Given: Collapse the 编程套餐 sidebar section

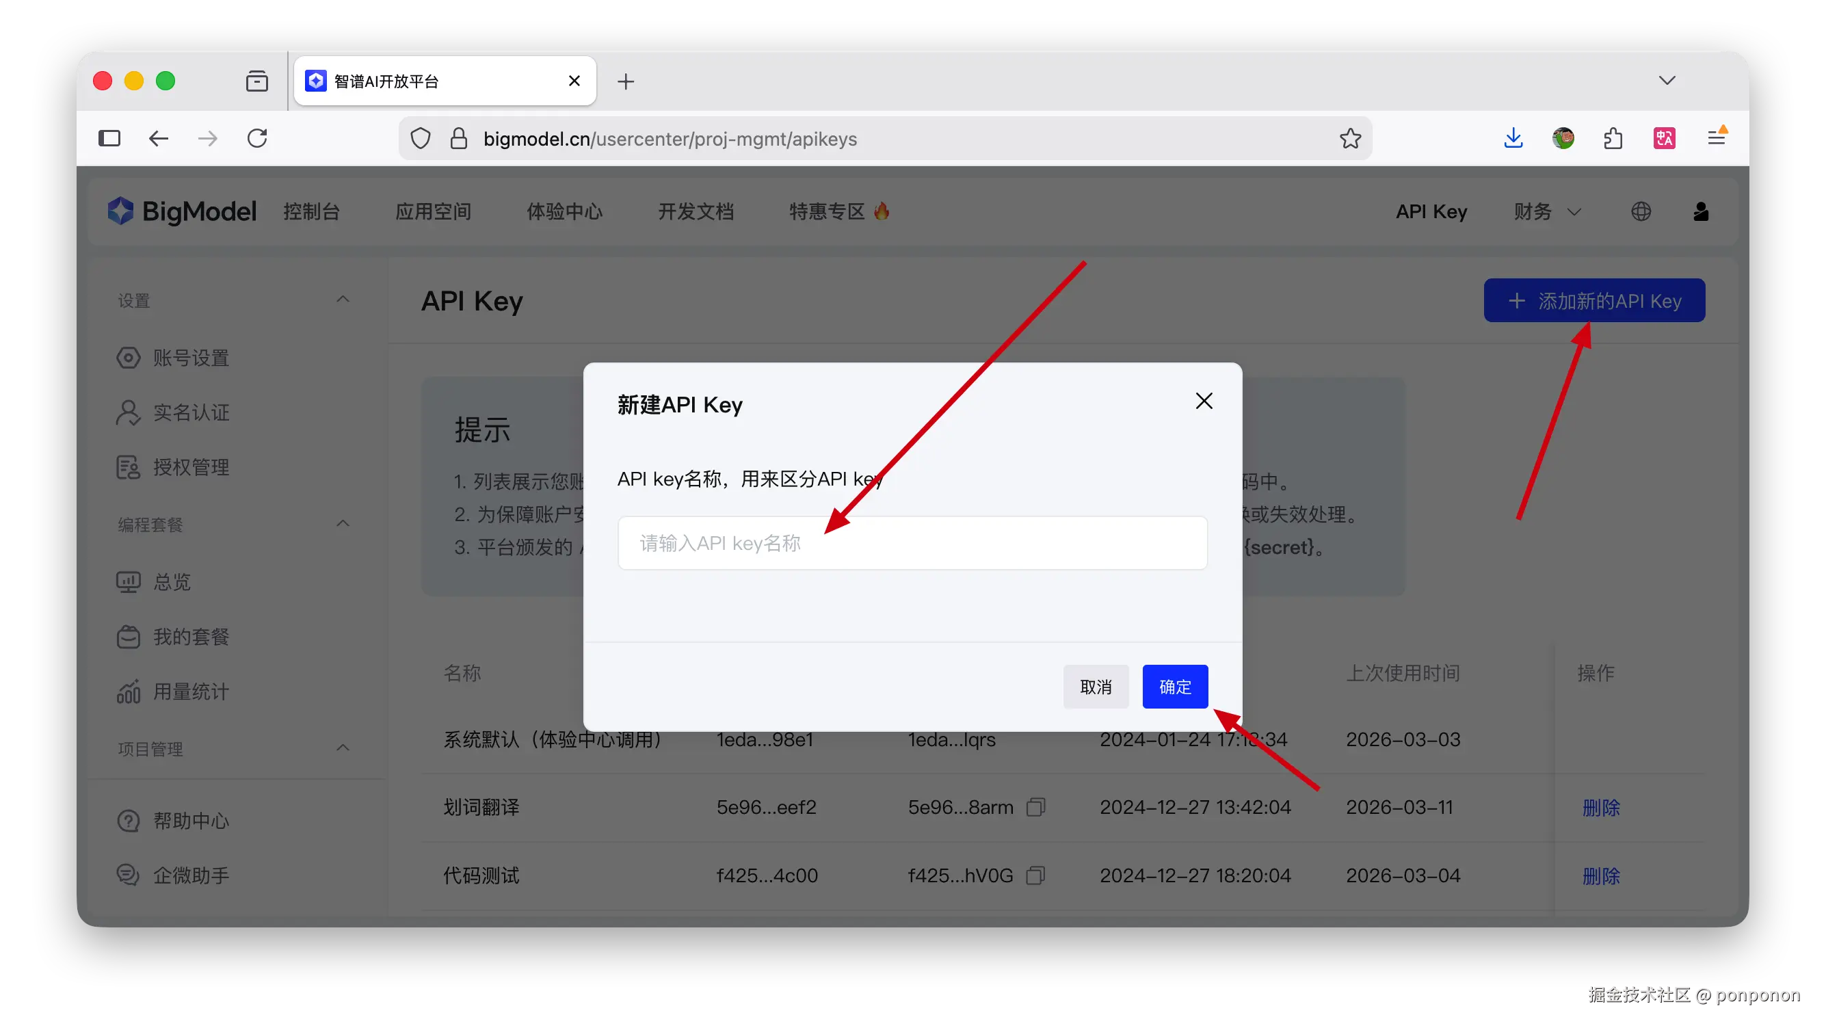Looking at the screenshot, I should point(343,523).
